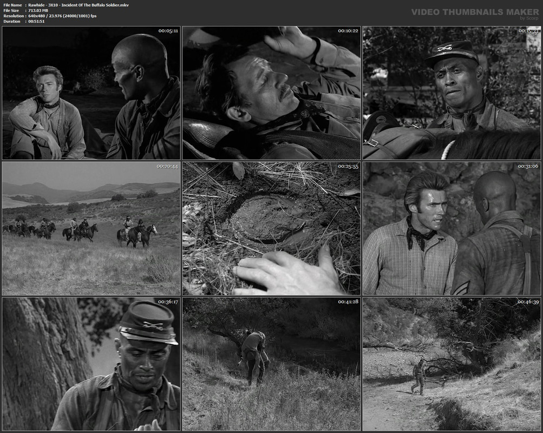Click the file name 'Incident Of The Buffalo Soldier.mkv'
543x433 pixels.
[95, 5]
